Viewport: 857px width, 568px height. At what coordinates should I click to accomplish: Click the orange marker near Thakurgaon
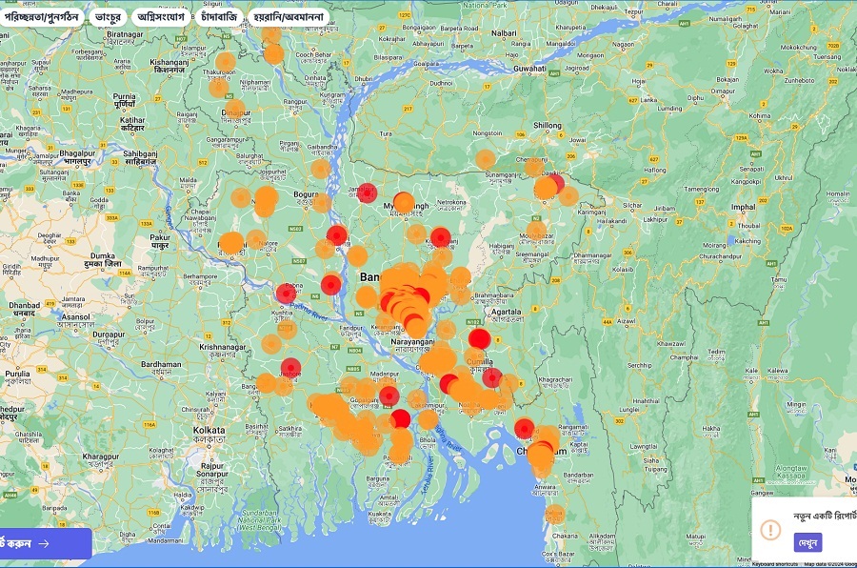click(226, 63)
